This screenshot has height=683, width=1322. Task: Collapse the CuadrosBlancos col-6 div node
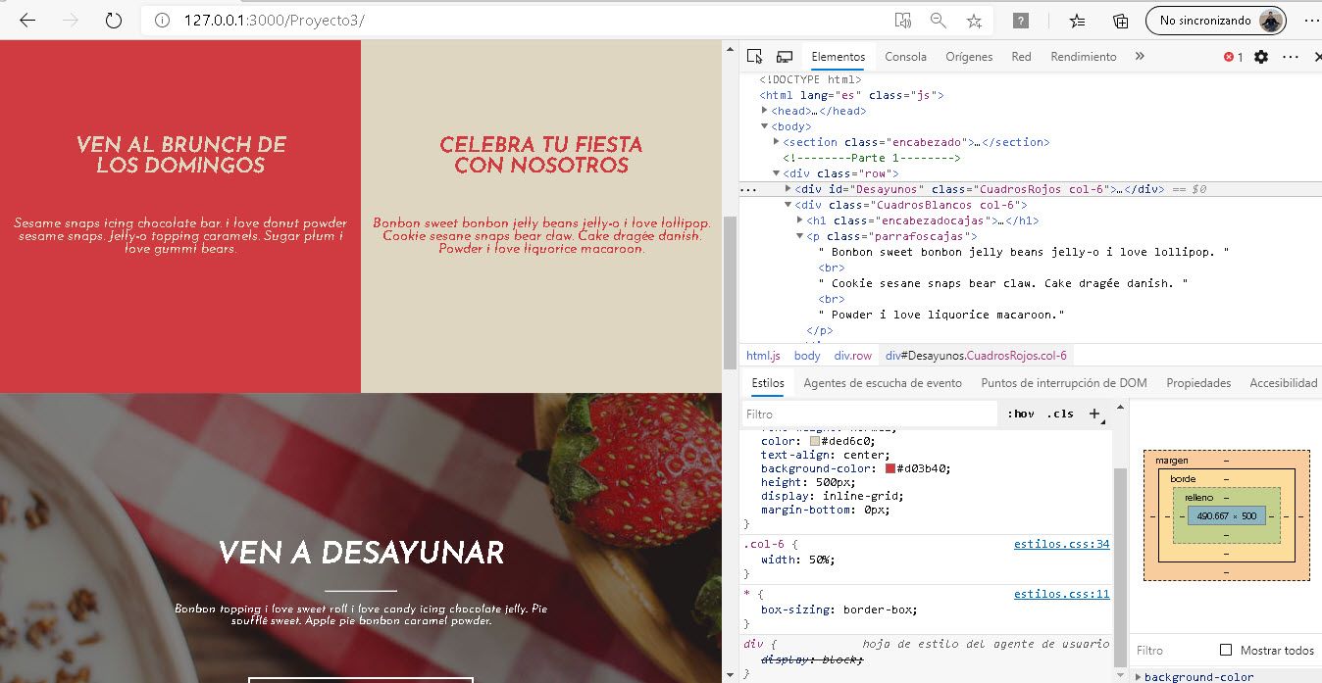point(788,205)
